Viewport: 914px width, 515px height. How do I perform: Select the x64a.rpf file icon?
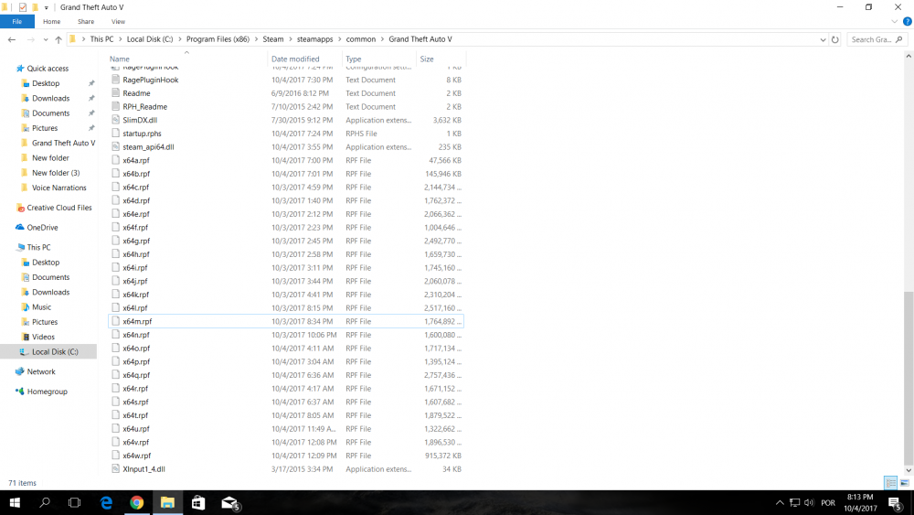point(115,160)
